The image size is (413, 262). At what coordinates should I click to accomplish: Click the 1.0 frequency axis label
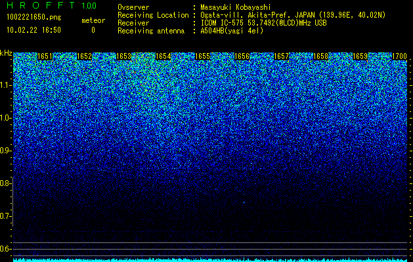[x=5, y=118]
